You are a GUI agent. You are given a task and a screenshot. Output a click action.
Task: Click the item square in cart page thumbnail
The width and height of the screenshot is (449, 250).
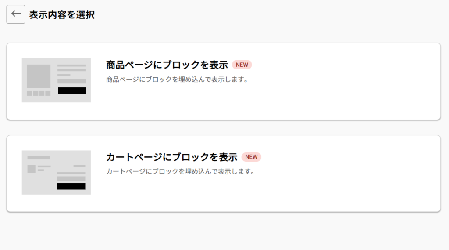tap(32, 169)
